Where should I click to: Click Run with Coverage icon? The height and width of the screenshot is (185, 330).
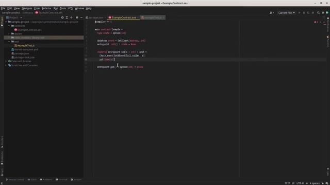pyautogui.click(x=308, y=13)
